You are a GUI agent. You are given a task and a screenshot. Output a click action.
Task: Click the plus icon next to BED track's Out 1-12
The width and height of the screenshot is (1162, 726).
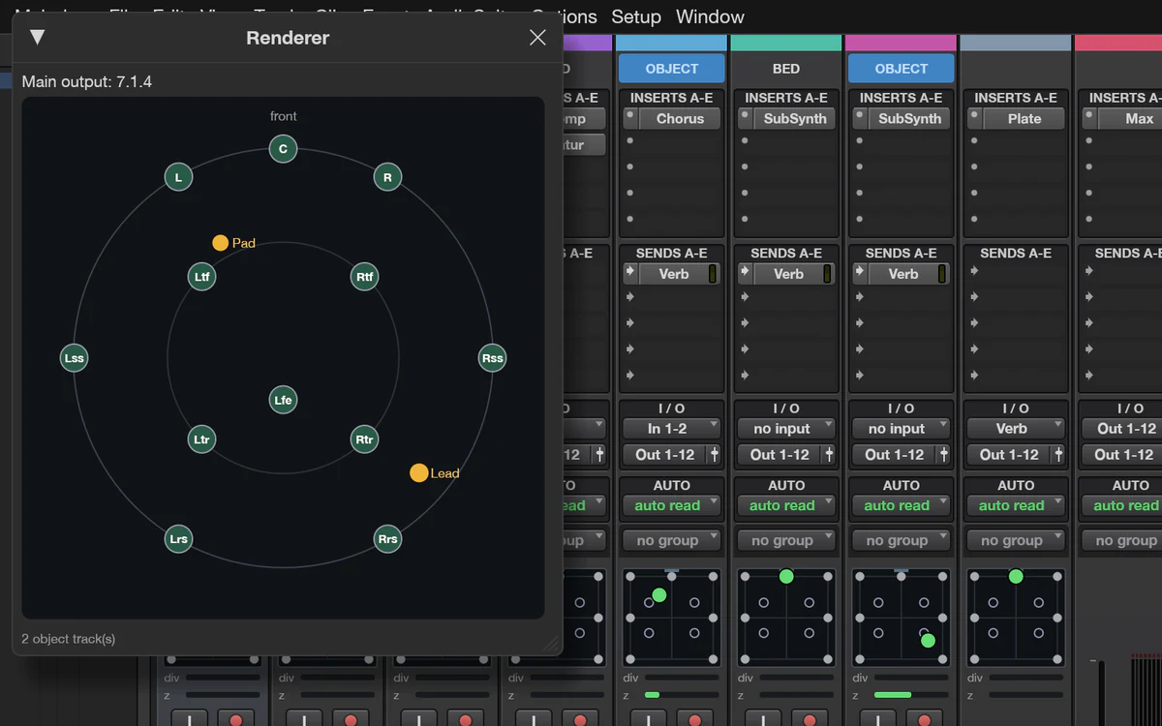coord(830,454)
